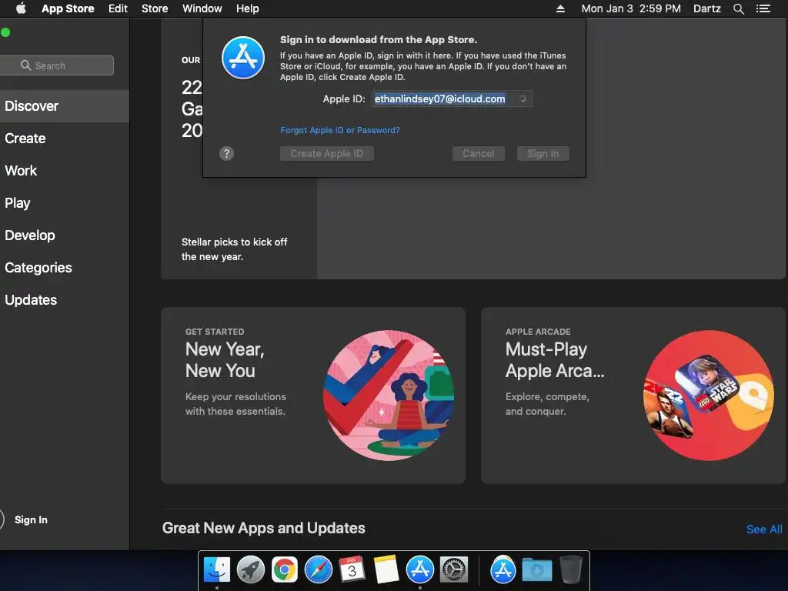Viewport: 788px width, 591px height.
Task: Open Finder from the Dock
Action: coord(217,569)
